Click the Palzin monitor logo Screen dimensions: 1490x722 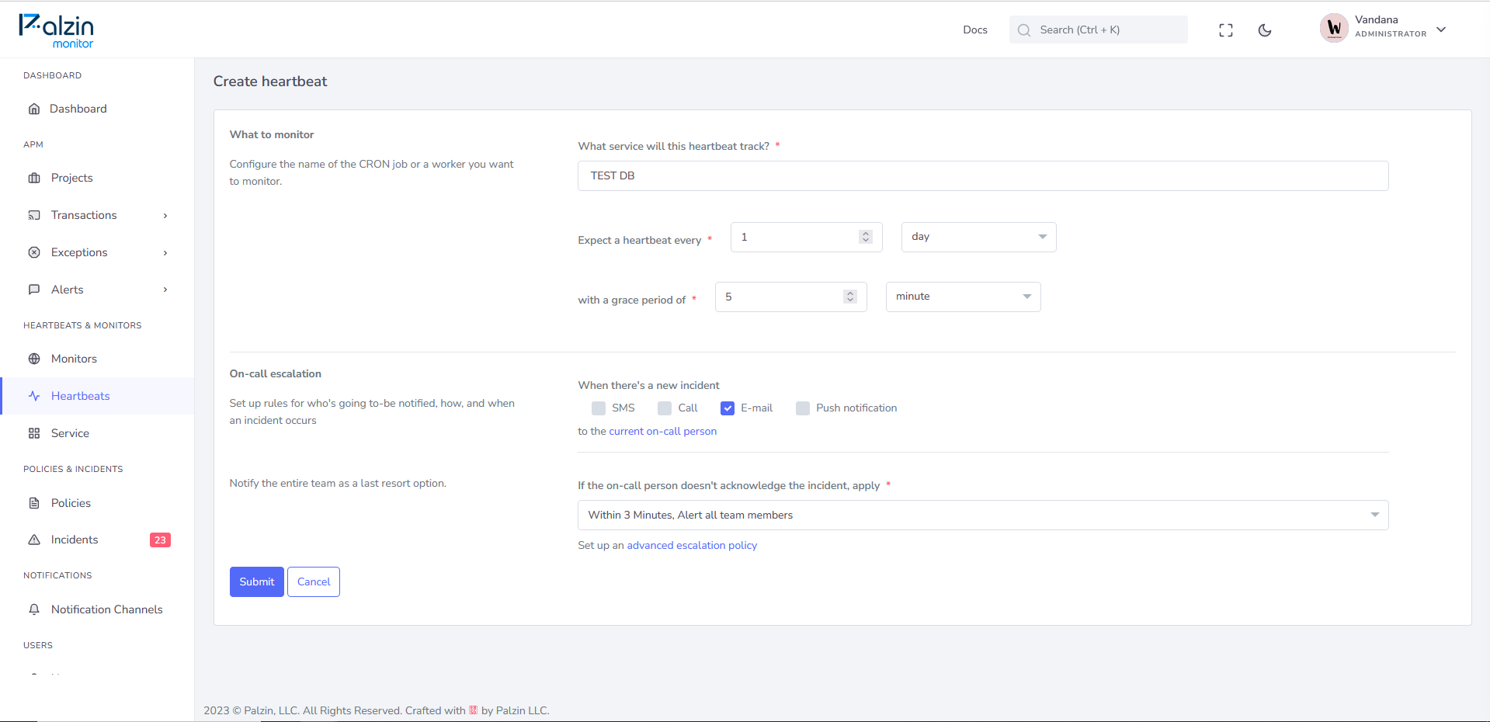pos(56,31)
